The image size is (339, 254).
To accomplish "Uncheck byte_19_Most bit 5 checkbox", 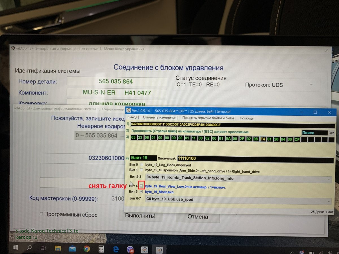I will pyautogui.click(x=141, y=192).
